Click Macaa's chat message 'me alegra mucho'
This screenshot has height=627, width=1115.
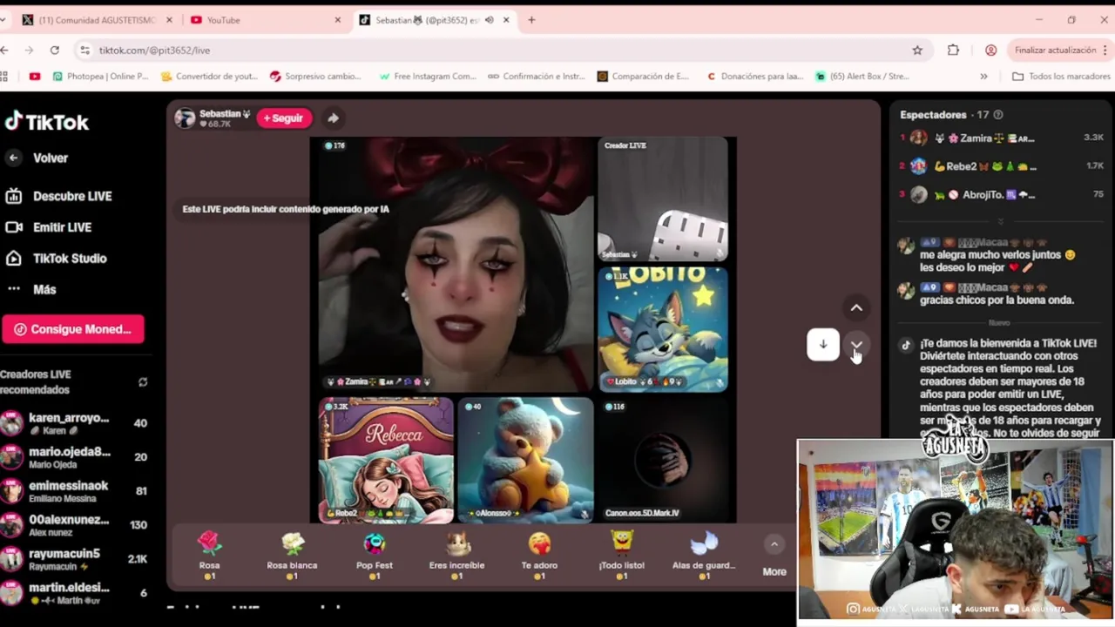tap(997, 261)
